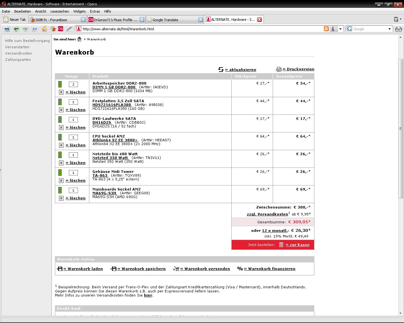Image resolution: width=404 pixels, height=323 pixels.
Task: Click the Warenkorb speichern link
Action: [x=141, y=269]
